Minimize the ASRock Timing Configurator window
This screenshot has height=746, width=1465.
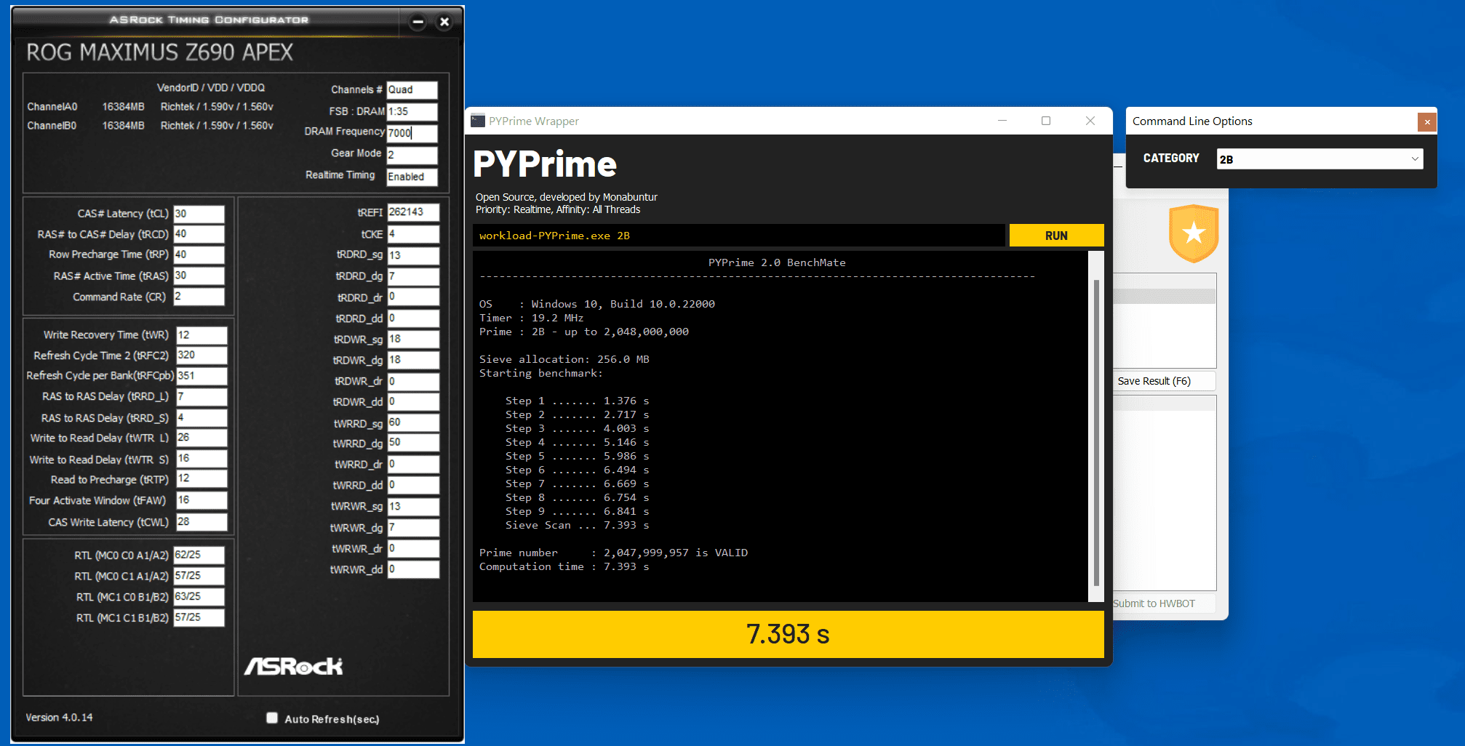tap(418, 22)
